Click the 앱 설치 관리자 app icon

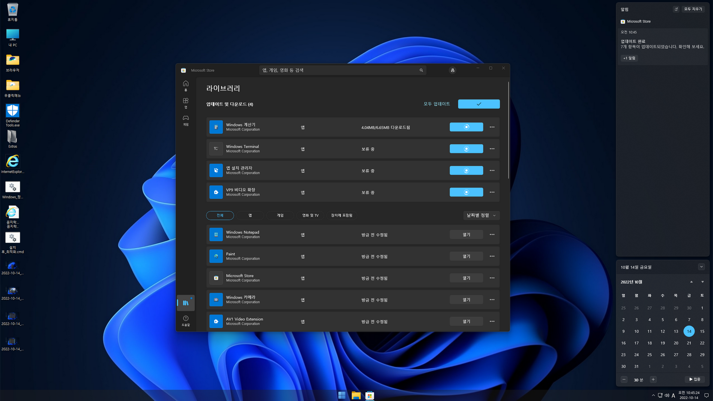pos(216,171)
